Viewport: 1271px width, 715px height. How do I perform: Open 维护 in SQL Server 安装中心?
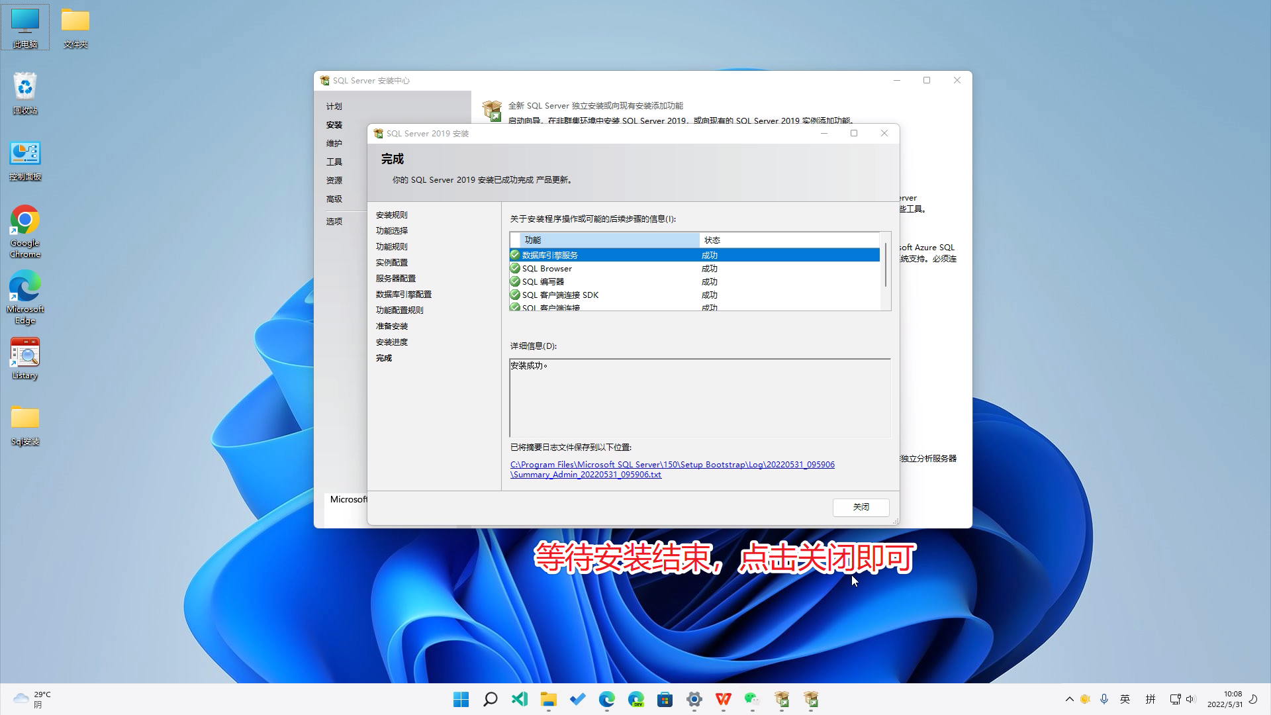click(x=334, y=144)
